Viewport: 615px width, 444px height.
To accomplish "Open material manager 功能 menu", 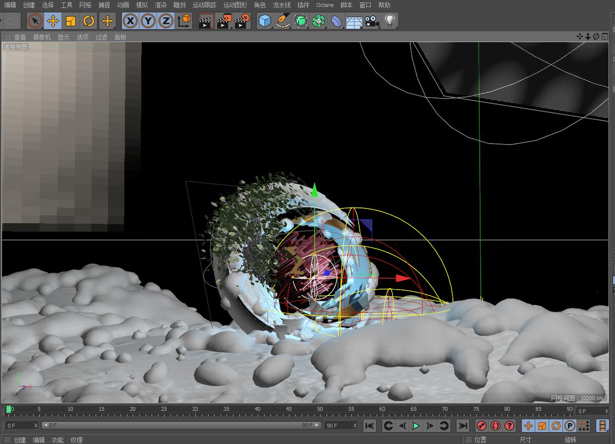I will tap(57, 440).
